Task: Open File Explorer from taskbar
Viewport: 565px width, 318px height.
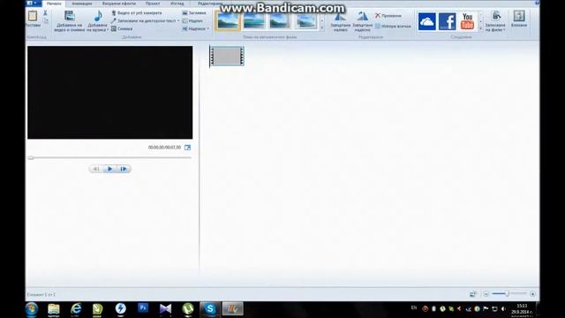Action: (54, 309)
